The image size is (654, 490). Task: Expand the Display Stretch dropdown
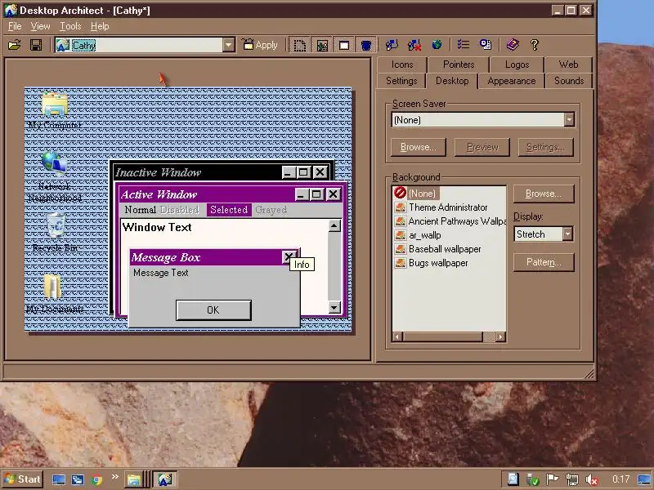567,234
